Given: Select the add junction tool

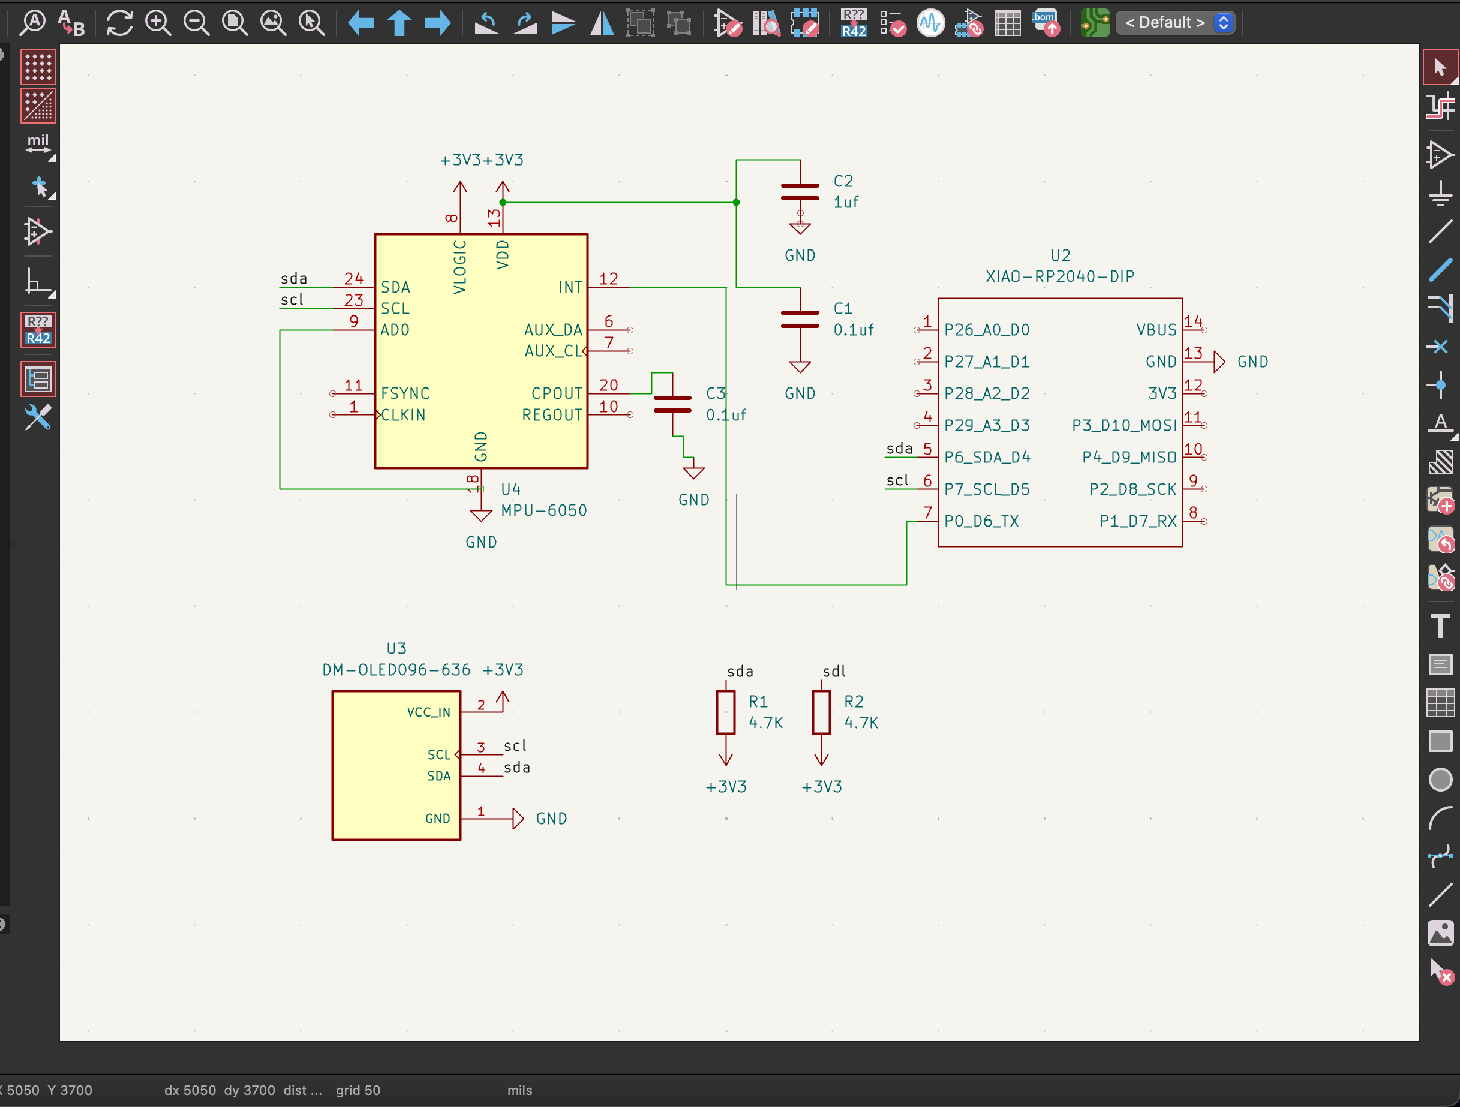Looking at the screenshot, I should click(1440, 384).
